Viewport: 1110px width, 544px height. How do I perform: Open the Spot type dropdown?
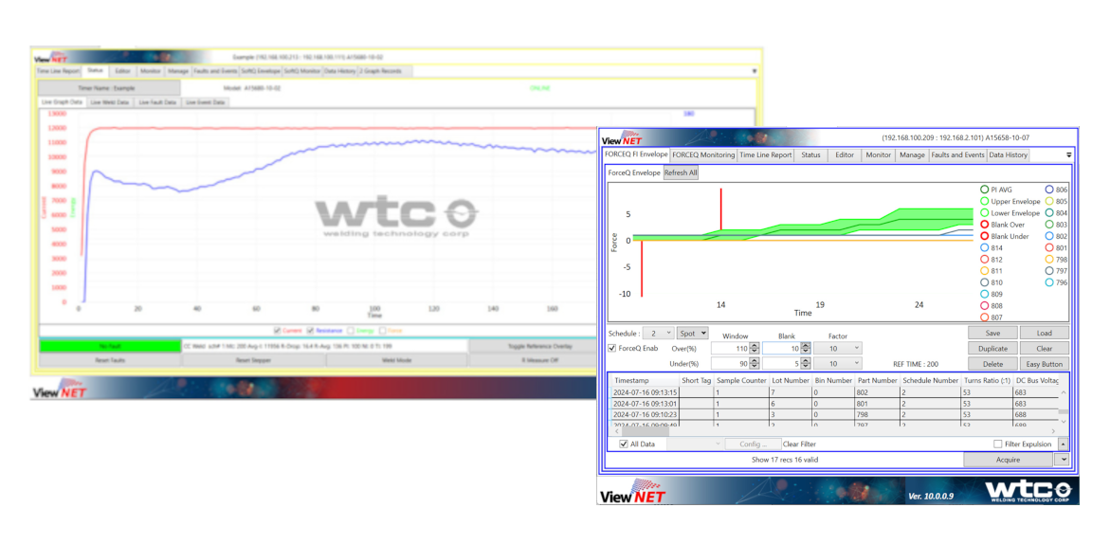click(x=692, y=333)
